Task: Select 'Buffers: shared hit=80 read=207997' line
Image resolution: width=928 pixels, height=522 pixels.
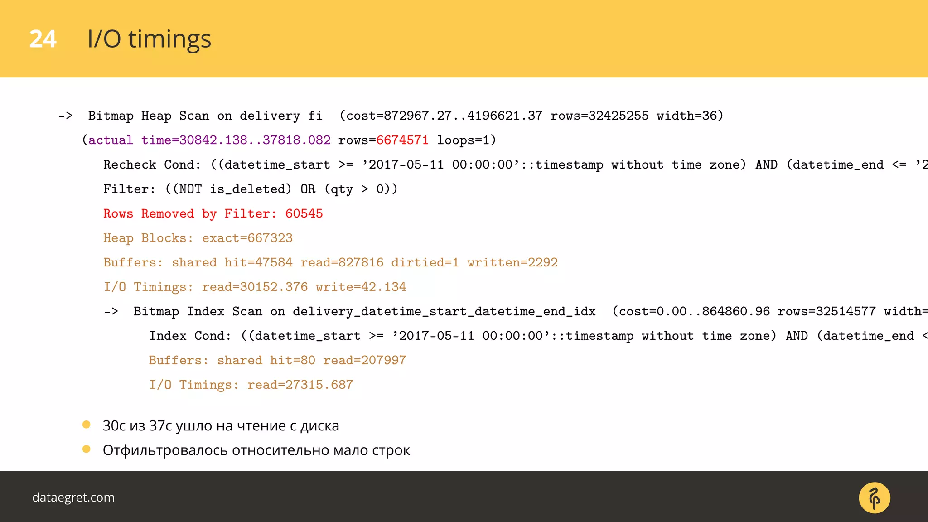Action: (x=278, y=360)
